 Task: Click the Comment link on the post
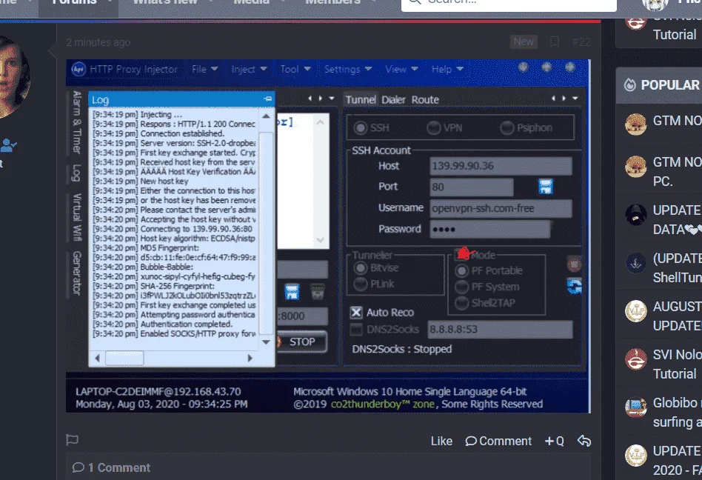click(498, 441)
